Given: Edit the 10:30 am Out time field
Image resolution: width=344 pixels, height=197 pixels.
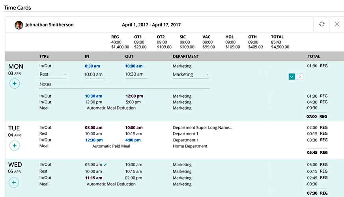Looking at the screenshot, I should [x=136, y=74].
